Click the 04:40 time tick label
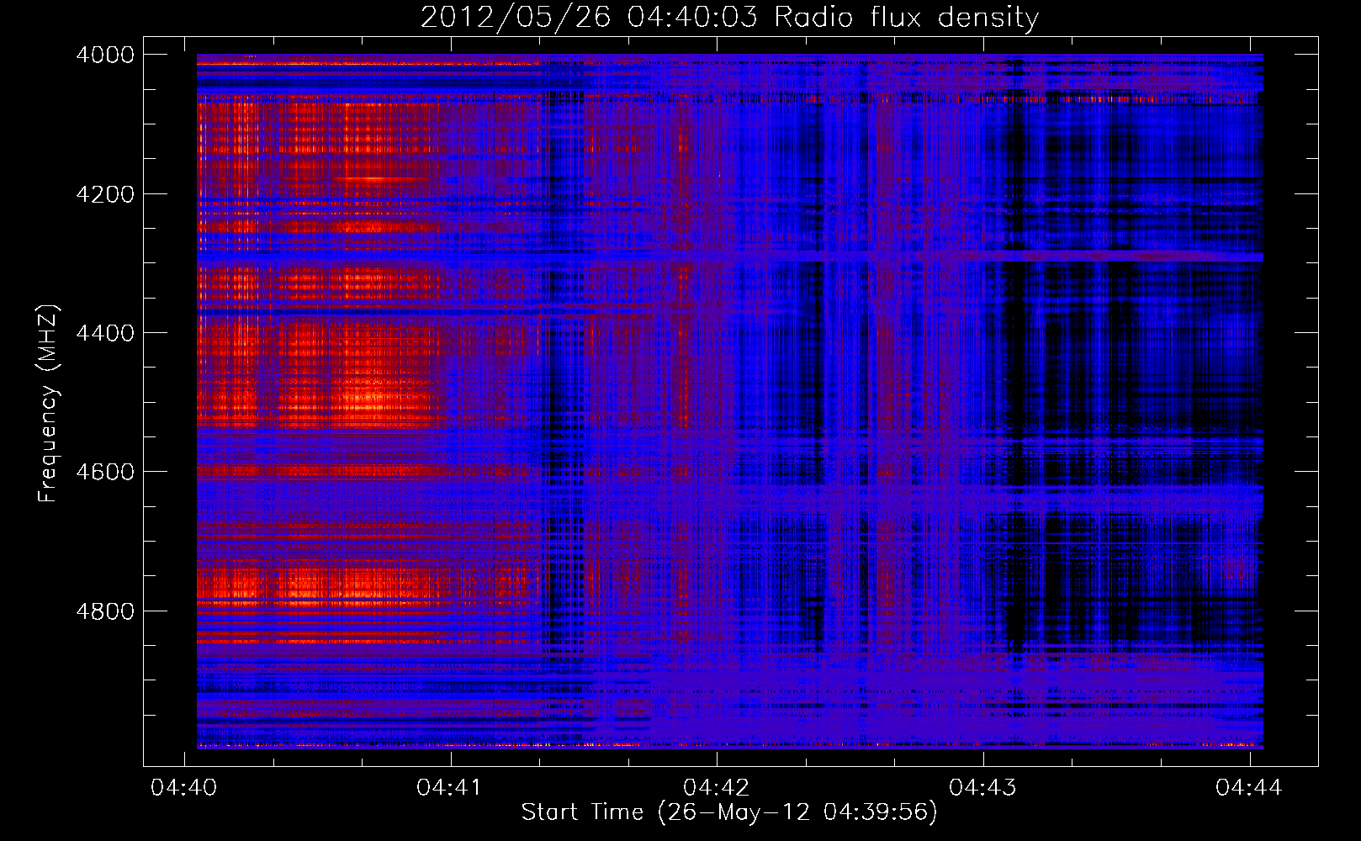This screenshot has height=841, width=1361. click(183, 787)
